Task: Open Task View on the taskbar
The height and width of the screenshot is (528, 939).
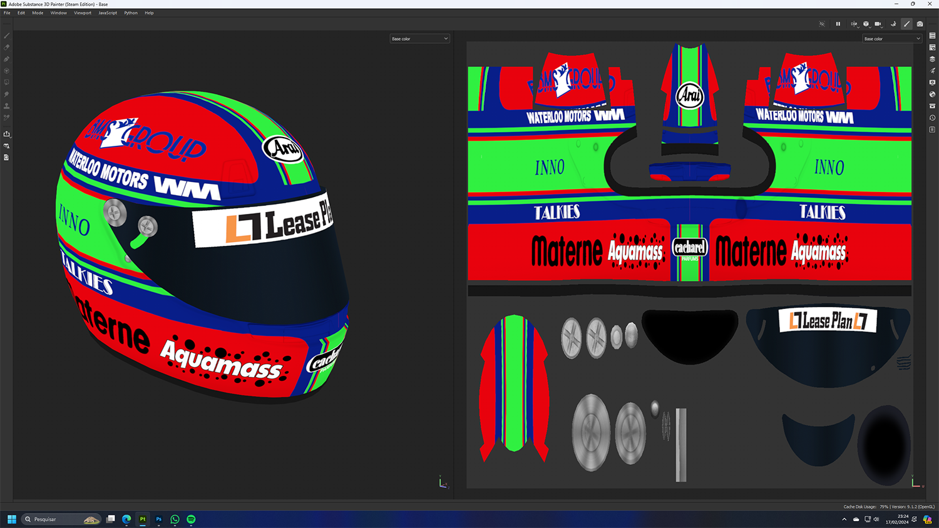Action: tap(110, 519)
